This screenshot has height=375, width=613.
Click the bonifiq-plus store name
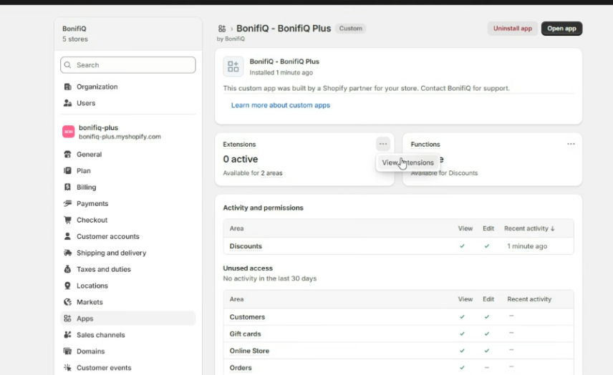coord(99,127)
